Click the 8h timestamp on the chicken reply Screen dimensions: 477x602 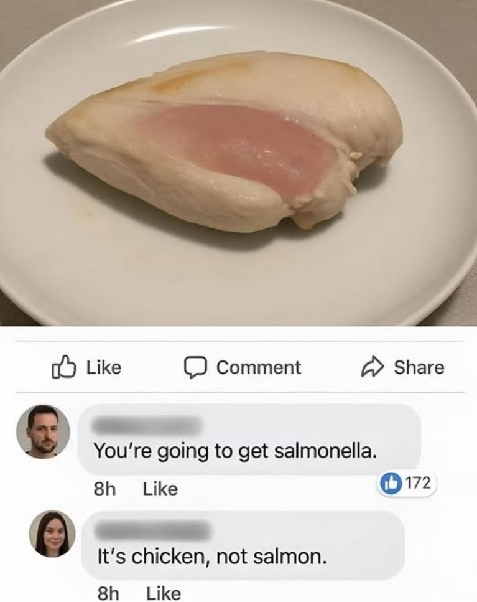[108, 593]
